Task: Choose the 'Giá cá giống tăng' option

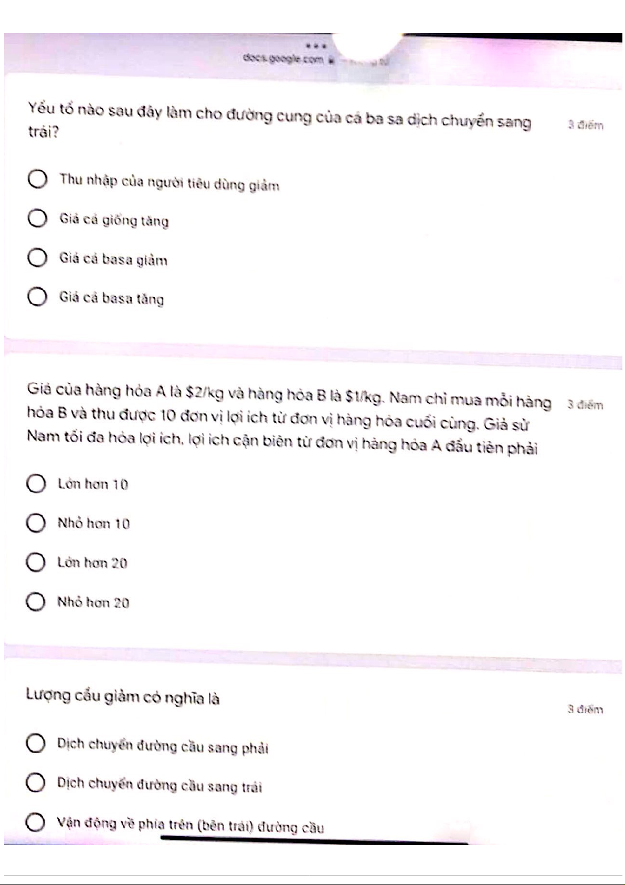Action: tap(37, 218)
